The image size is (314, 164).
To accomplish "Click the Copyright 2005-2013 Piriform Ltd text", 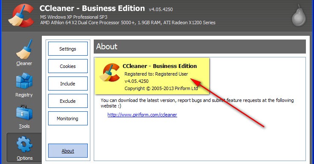I will [161, 88].
